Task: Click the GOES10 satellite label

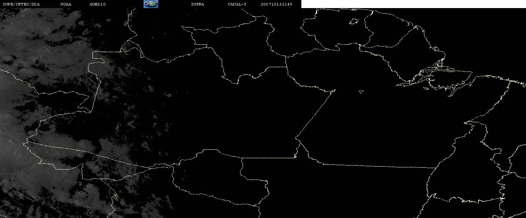Action: 98,4
